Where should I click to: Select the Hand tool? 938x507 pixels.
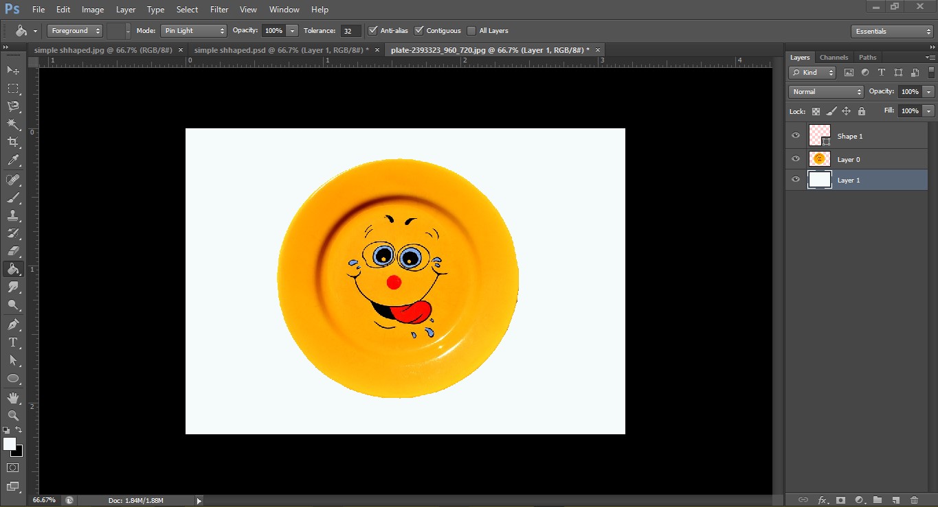click(13, 398)
